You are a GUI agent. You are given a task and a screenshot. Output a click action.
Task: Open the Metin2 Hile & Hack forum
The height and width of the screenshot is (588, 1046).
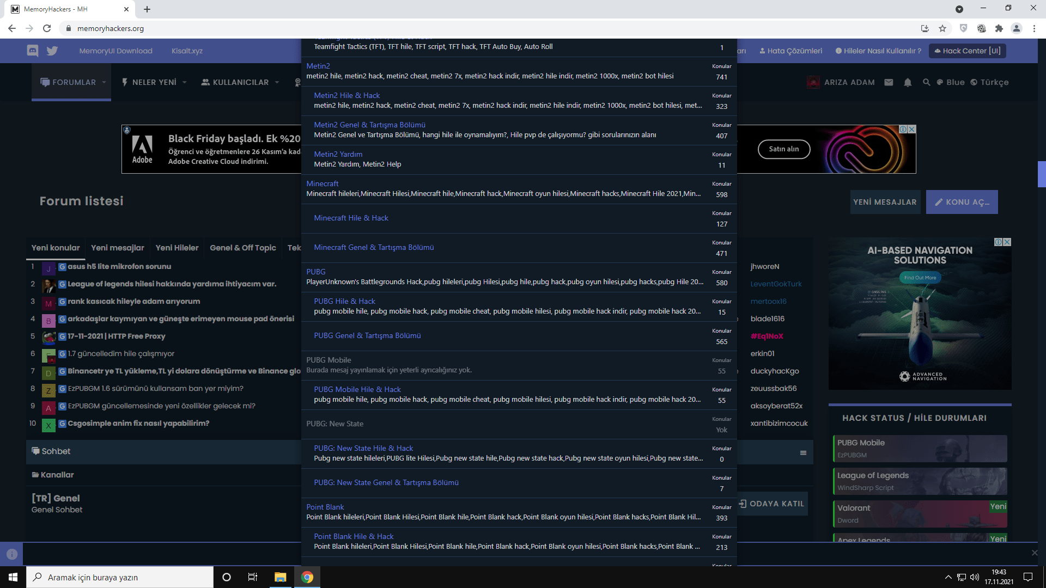[347, 95]
